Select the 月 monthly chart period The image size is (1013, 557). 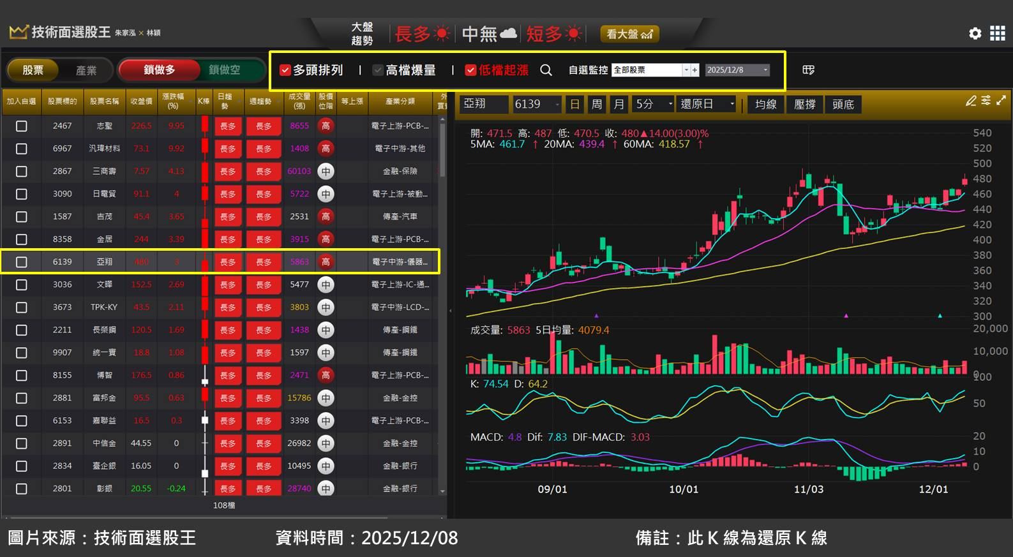coord(619,104)
